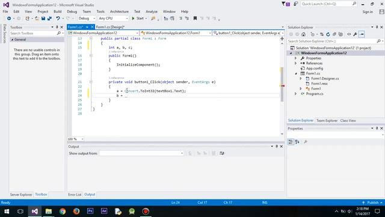Screen dimensions: 385x217
Task: Open Photoshop from the taskbar
Action: coord(90,212)
